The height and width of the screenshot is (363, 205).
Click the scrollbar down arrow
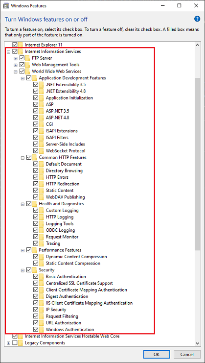coord(197,343)
